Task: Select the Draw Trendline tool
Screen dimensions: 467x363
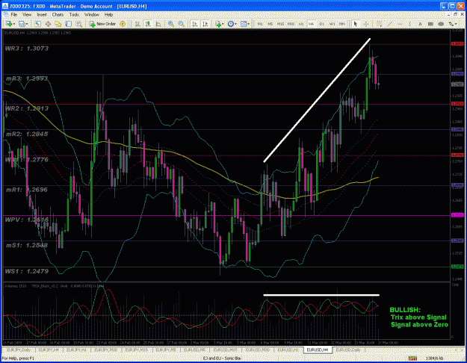Action: coord(390,24)
